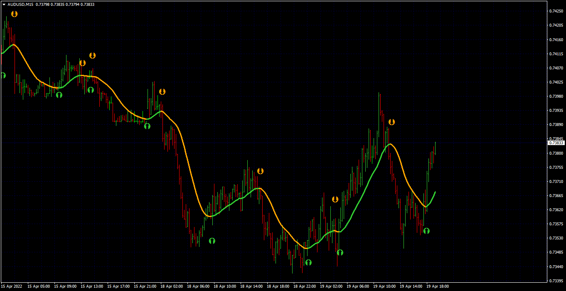Click the 18 Apr 14:00 time axis label
Image resolution: width=566 pixels, height=291 pixels.
click(x=251, y=286)
